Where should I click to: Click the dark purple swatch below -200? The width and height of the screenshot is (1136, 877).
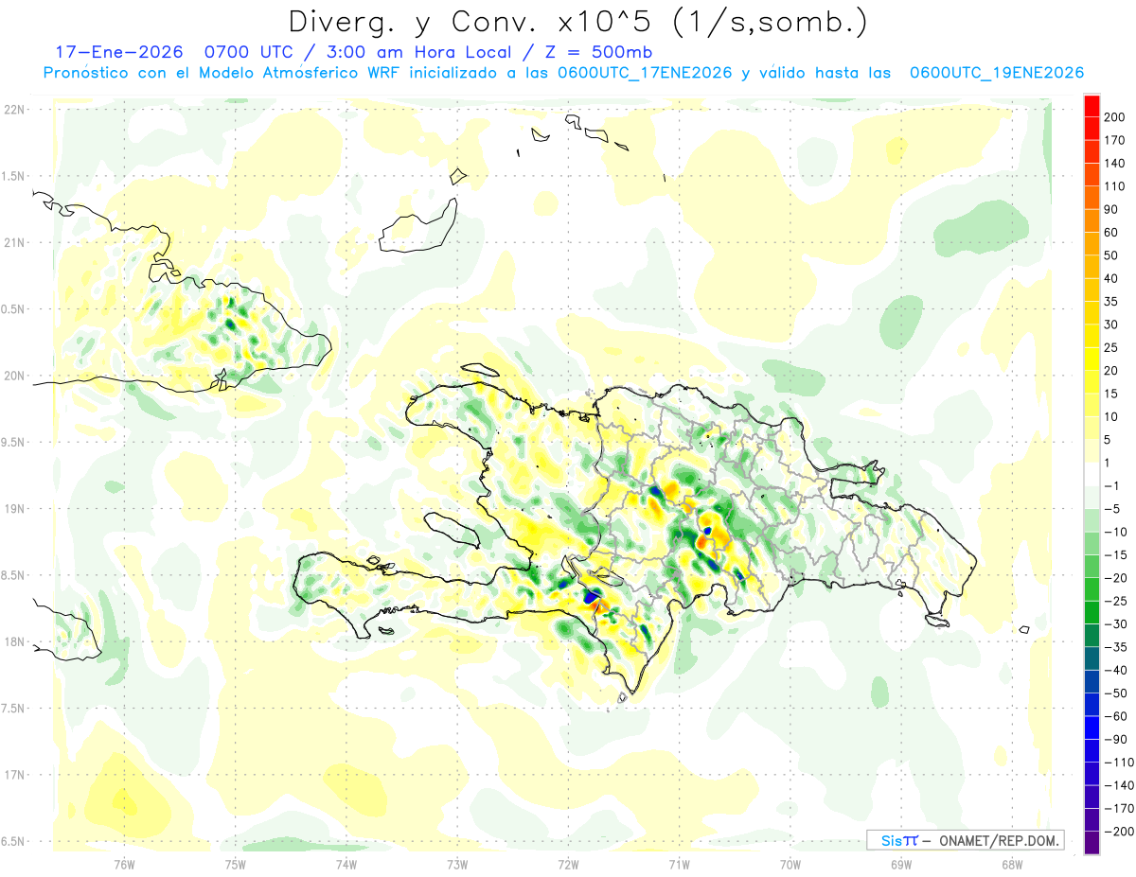click(x=1092, y=842)
